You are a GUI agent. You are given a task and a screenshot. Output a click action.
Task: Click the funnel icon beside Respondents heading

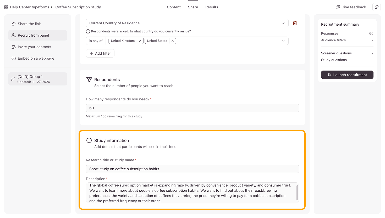point(89,79)
